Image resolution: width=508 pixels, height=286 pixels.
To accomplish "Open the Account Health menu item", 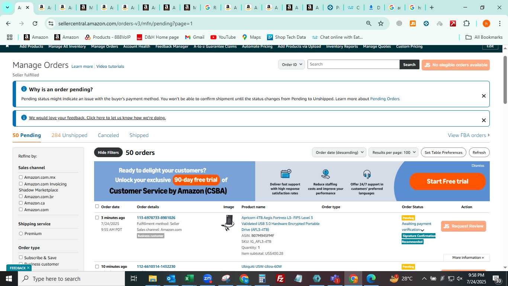I will [137, 47].
